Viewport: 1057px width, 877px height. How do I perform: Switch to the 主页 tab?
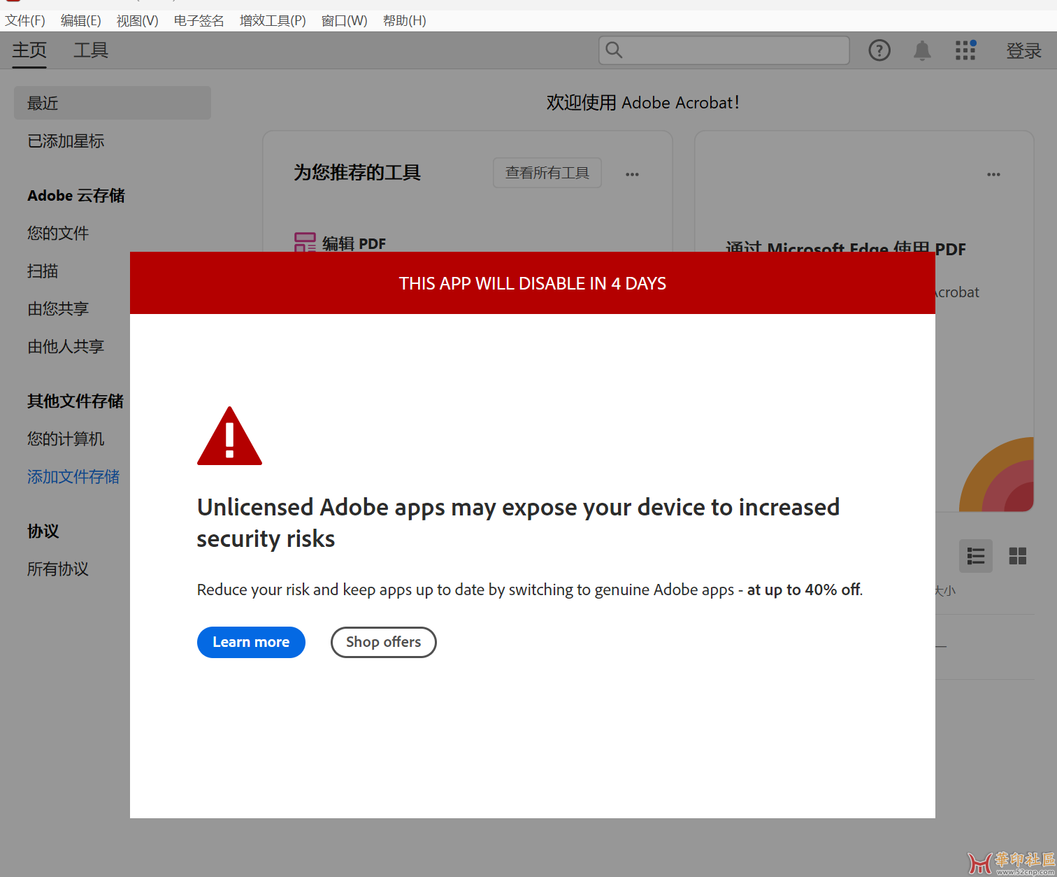pos(29,50)
